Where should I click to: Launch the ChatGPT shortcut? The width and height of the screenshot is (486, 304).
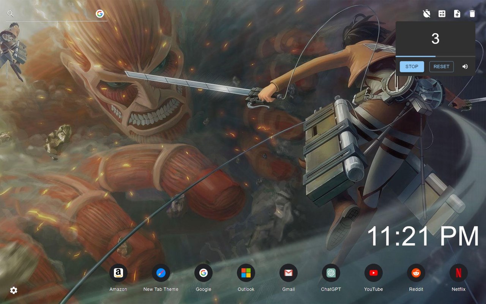[x=331, y=278]
